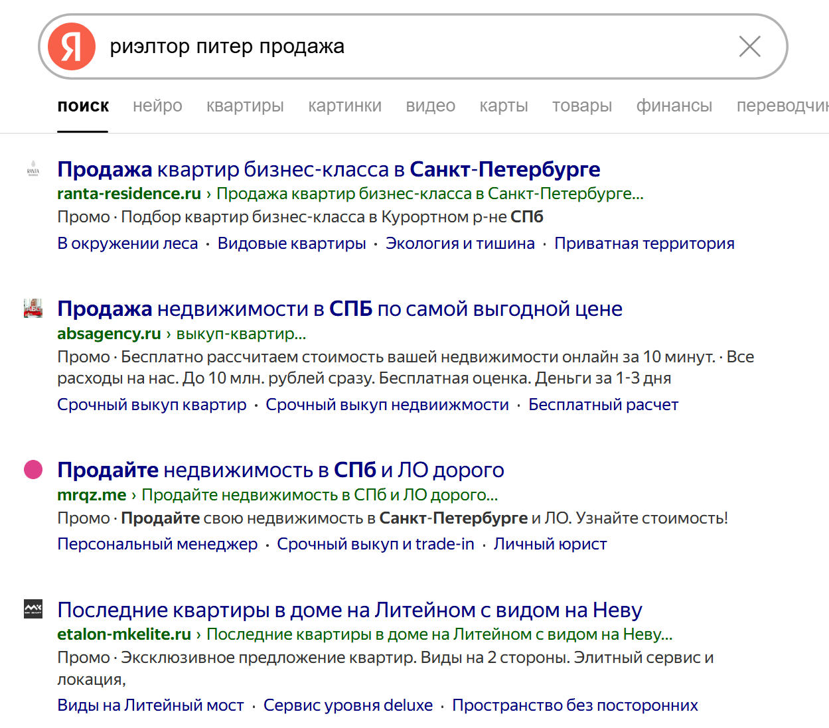The height and width of the screenshot is (728, 829).
Task: Click the ranta-residence site favicon
Action: pos(33,169)
